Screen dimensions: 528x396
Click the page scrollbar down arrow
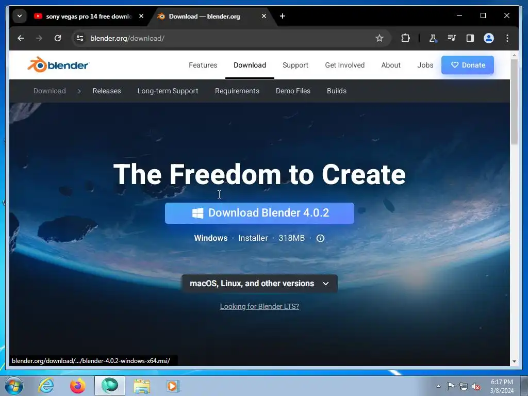[x=514, y=361]
